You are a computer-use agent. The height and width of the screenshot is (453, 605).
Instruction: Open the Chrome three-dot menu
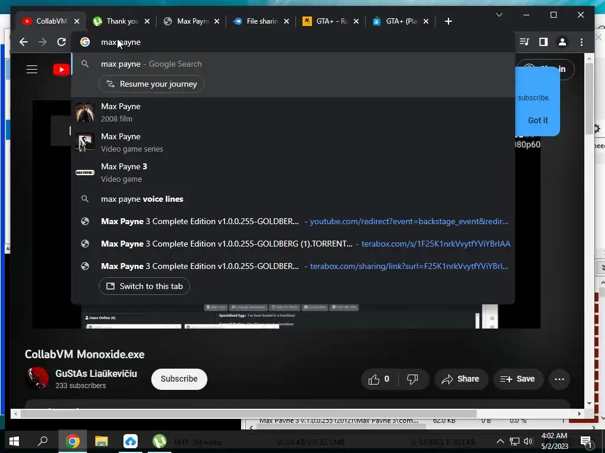(581, 42)
